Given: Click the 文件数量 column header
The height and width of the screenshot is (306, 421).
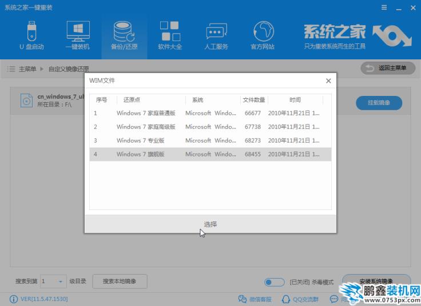Looking at the screenshot, I should (x=254, y=100).
